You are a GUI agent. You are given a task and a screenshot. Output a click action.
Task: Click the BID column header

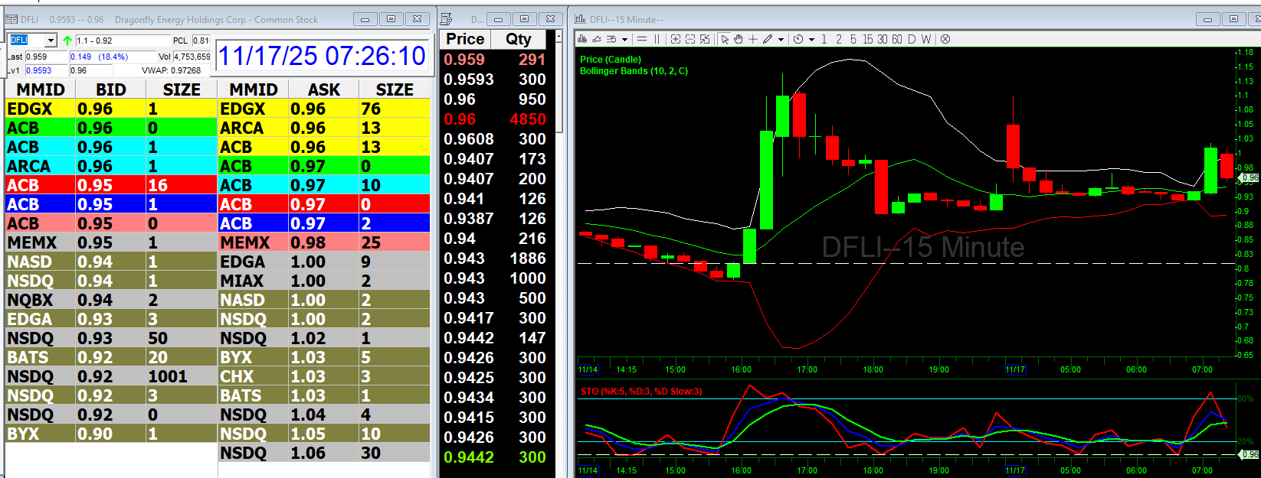[110, 89]
